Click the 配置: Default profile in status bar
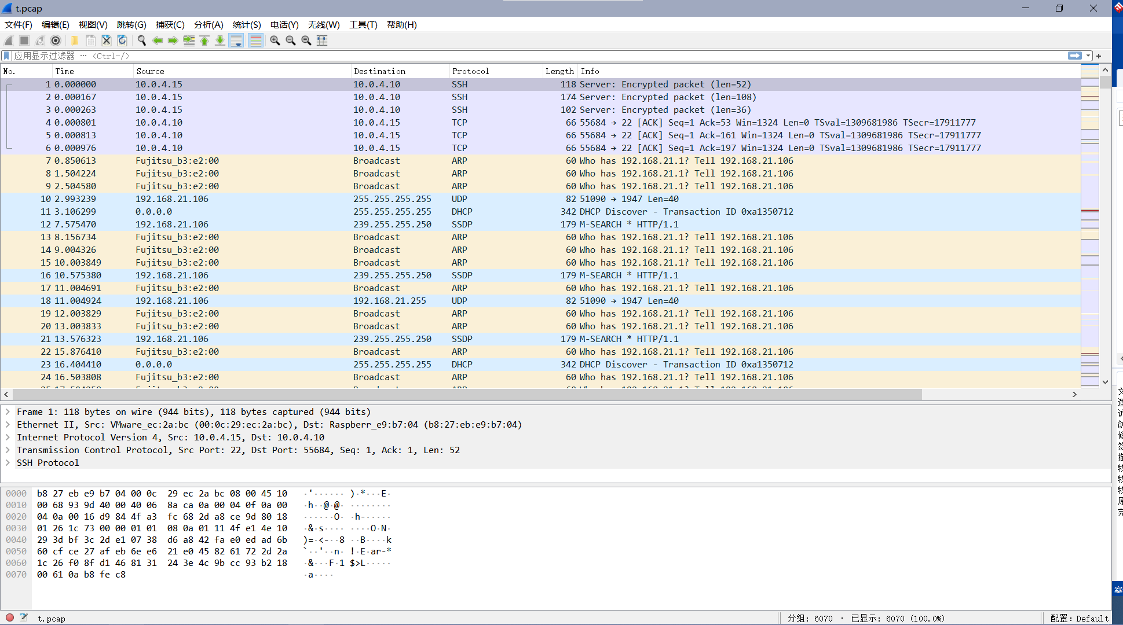 pos(1079,618)
